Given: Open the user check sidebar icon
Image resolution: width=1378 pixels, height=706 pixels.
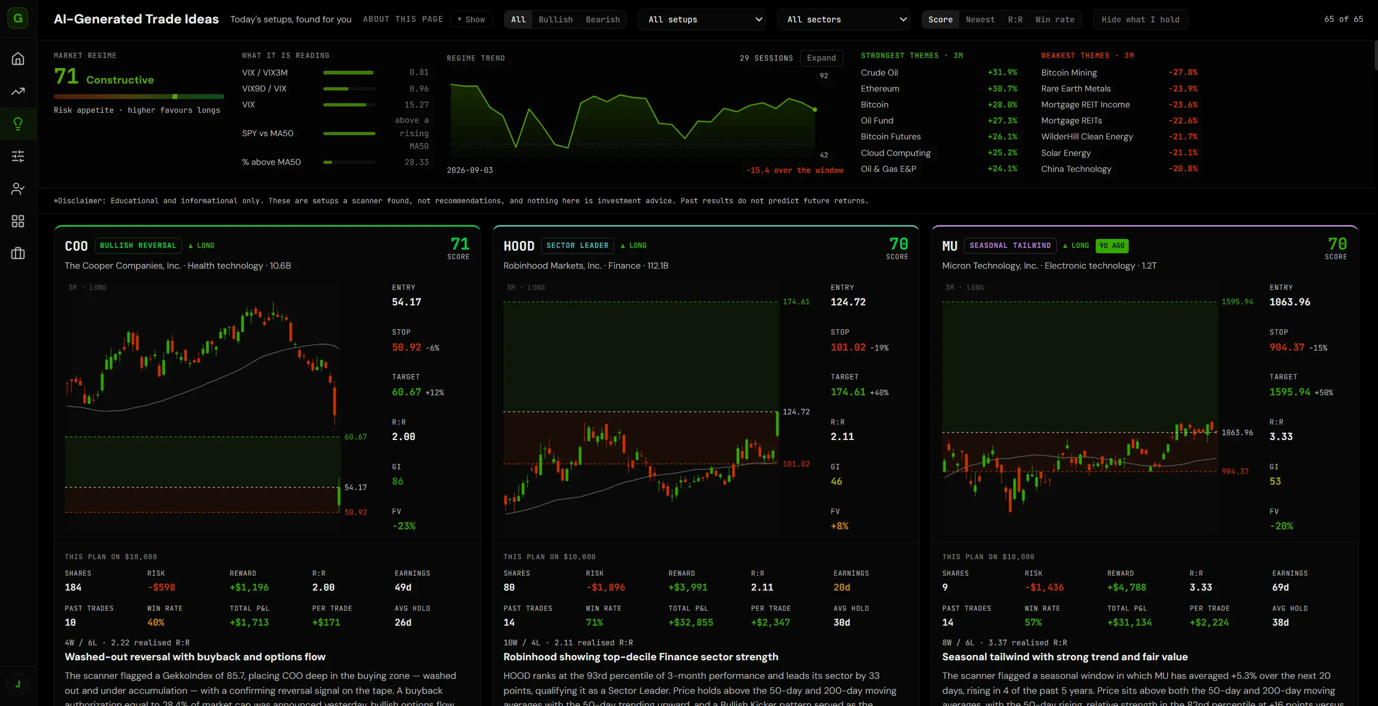Looking at the screenshot, I should click(18, 189).
